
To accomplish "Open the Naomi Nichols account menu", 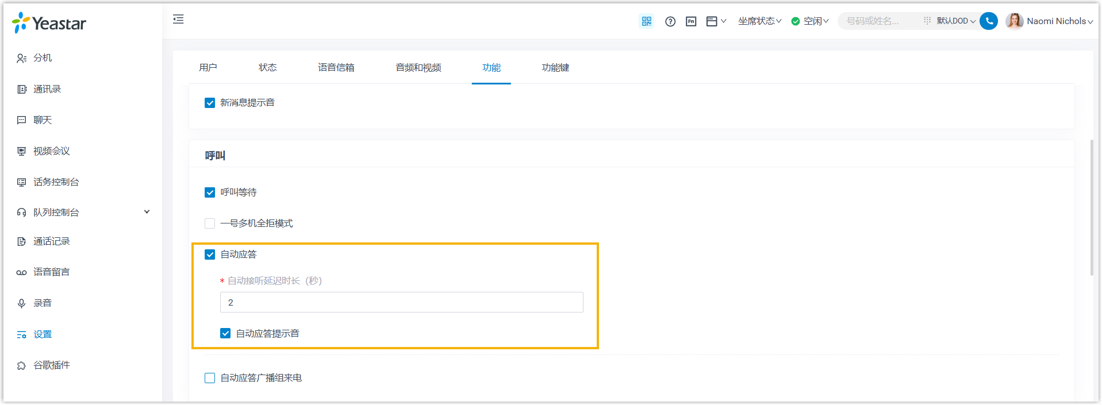I will [1050, 21].
